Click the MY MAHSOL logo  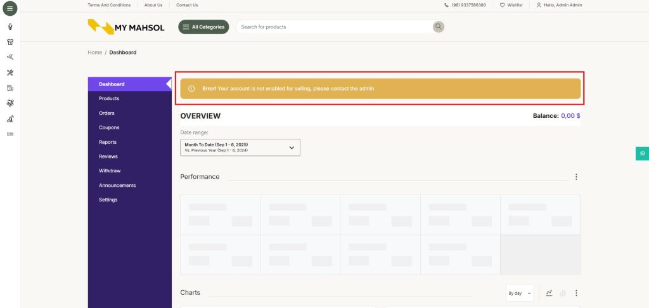tap(126, 27)
